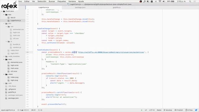This screenshot has height=112, width=199.
Task: Collapse the css folder under dist
Action: tap(6, 26)
